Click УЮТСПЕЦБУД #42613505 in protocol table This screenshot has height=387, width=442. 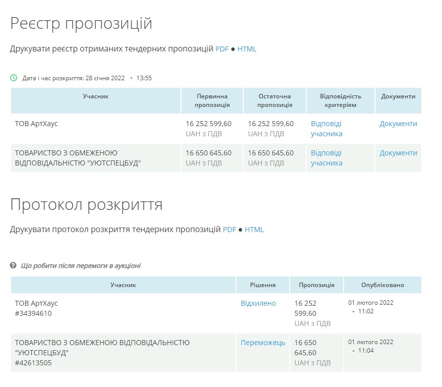(x=102, y=353)
